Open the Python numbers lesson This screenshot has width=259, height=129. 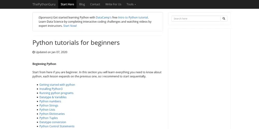pos(50,101)
